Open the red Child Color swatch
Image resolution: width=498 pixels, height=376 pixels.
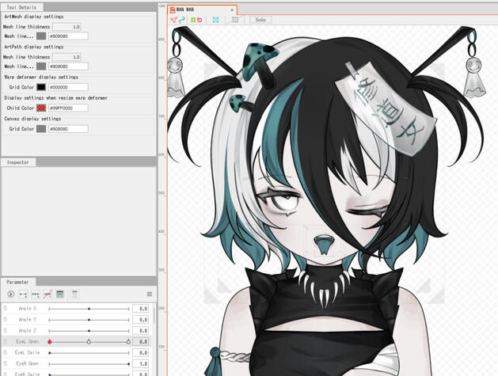(41, 108)
